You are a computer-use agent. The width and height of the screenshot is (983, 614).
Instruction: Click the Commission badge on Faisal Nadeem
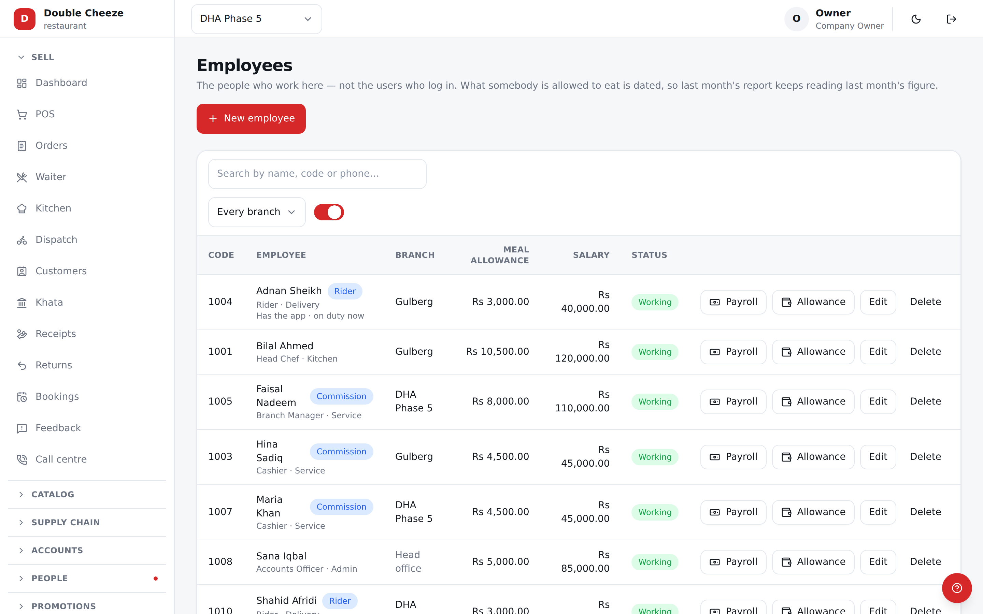(x=341, y=396)
